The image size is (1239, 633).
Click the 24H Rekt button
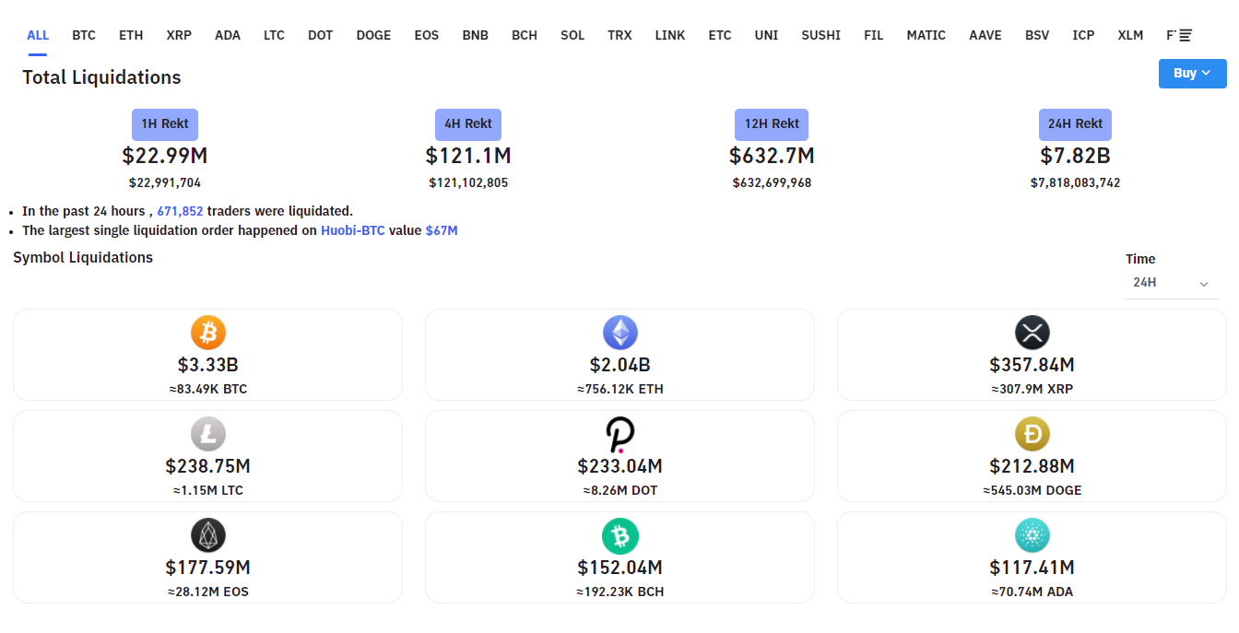pos(1075,124)
